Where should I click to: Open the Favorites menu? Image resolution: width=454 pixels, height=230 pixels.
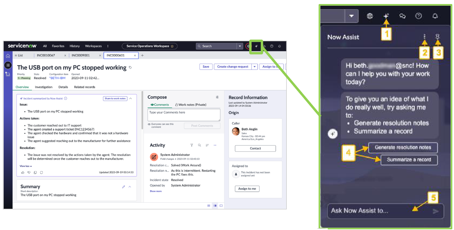tap(58, 46)
